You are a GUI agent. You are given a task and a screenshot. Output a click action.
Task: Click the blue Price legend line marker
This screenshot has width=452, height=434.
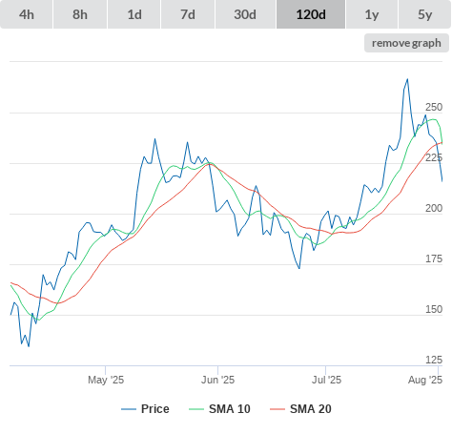[x=129, y=409]
